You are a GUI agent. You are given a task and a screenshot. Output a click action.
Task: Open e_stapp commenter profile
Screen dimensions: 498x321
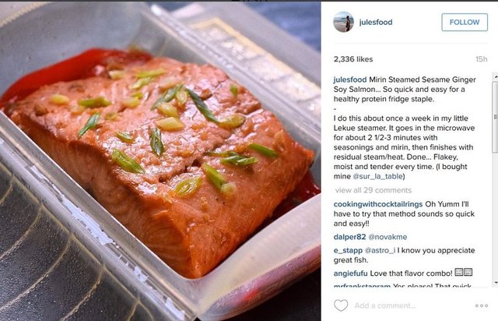(x=348, y=250)
